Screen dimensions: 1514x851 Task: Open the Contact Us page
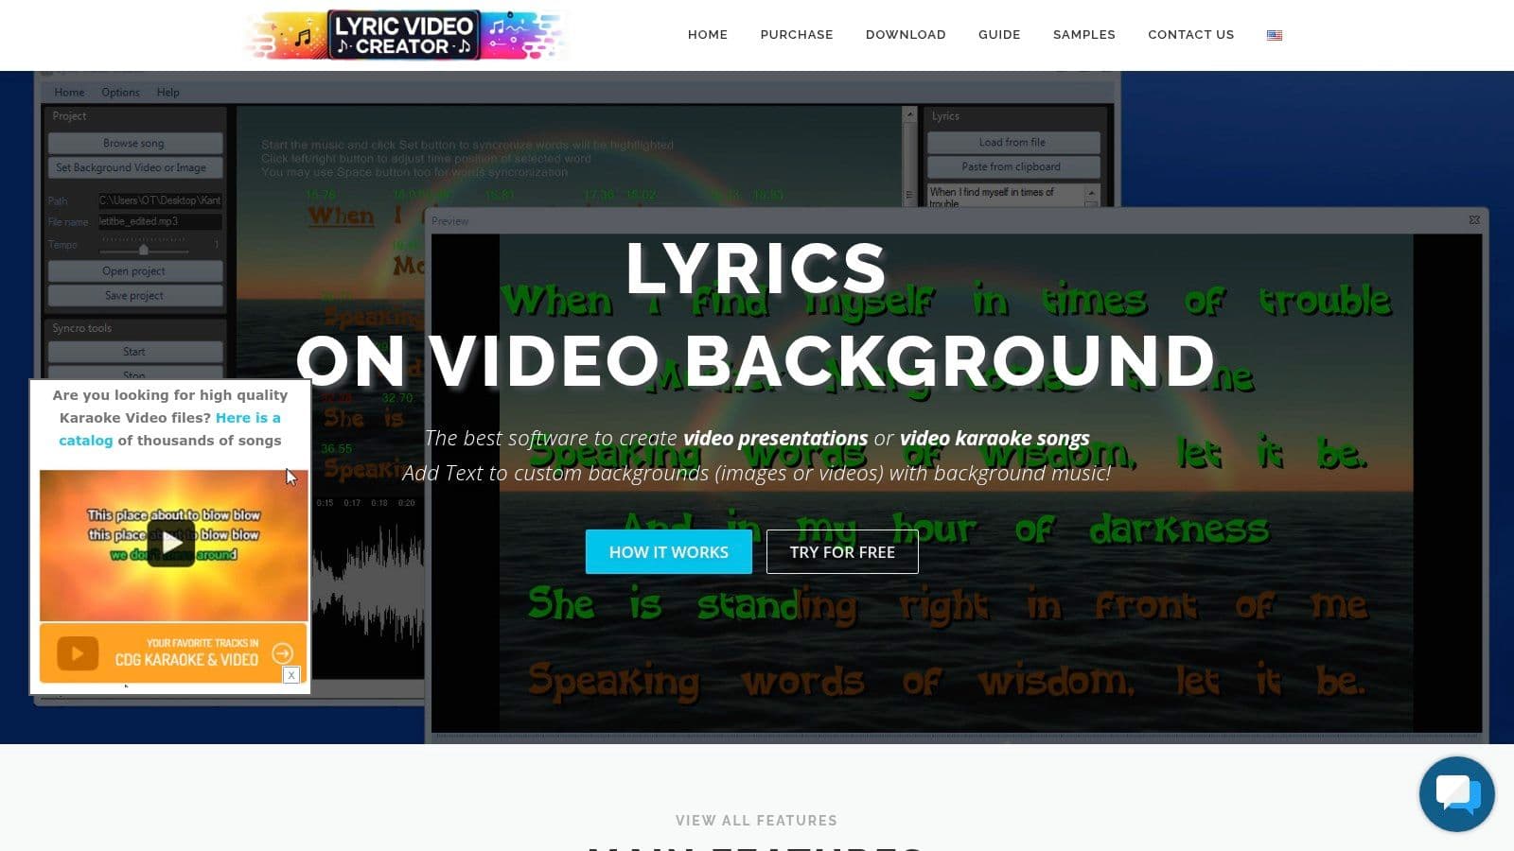click(x=1190, y=35)
